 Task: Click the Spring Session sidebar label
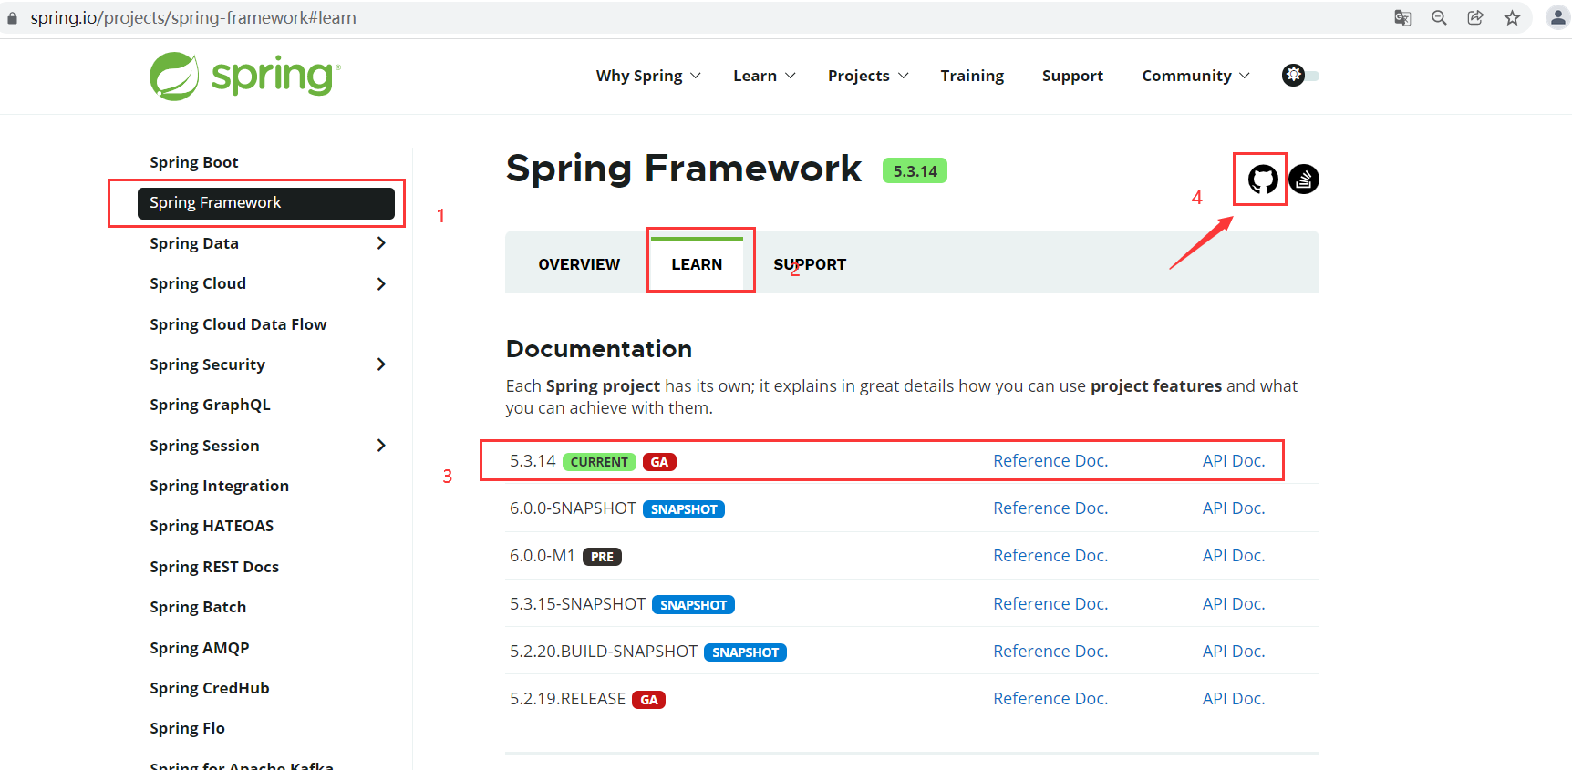coord(204,446)
